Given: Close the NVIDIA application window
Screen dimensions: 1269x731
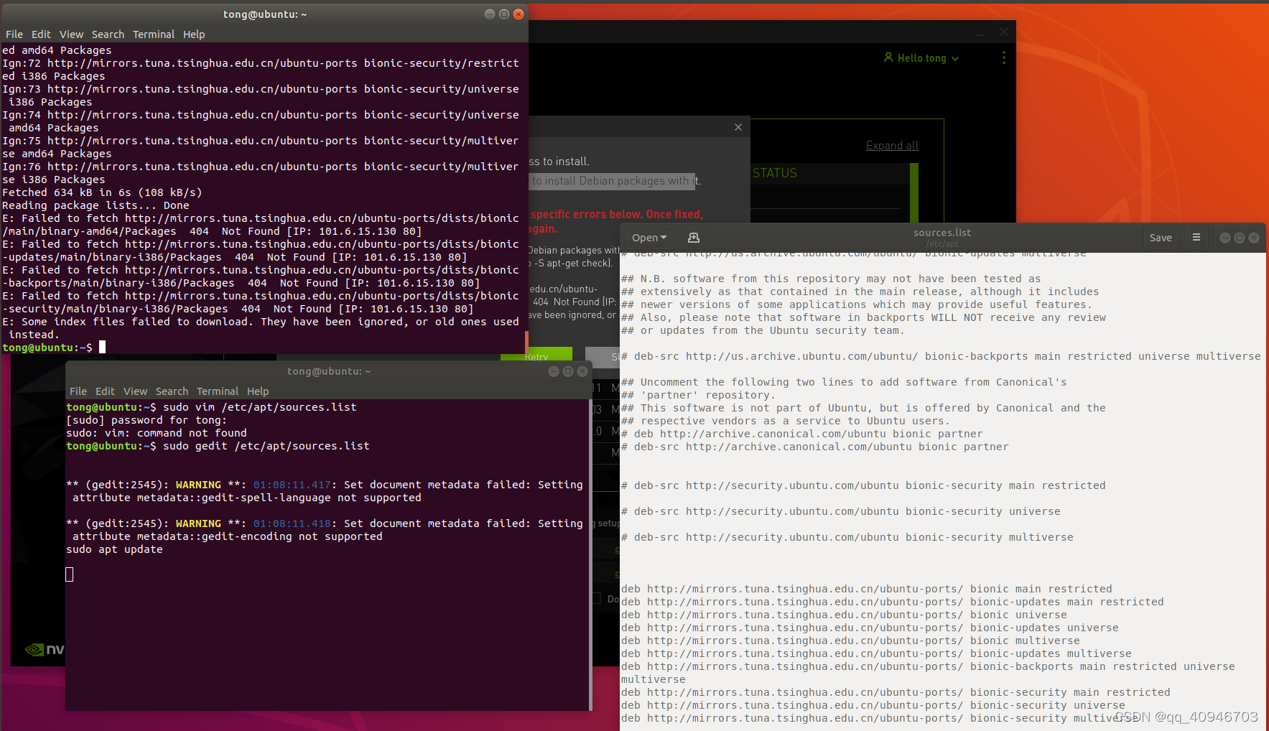Looking at the screenshot, I should tap(1004, 32).
